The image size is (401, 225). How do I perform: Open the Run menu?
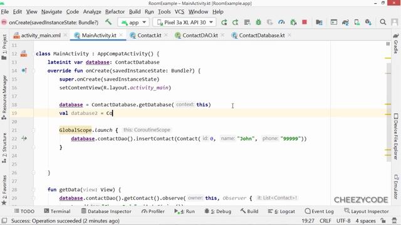point(149,12)
